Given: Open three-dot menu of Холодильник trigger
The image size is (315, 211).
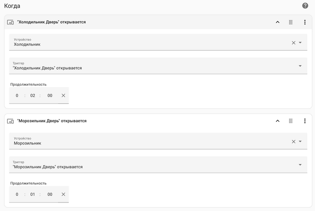Looking at the screenshot, I should (305, 22).
